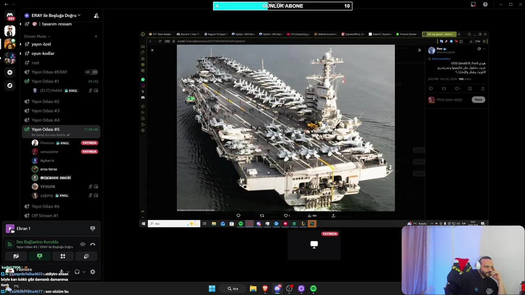Click YAYINDA badge next to Flomore
Screen dimensions: 525x295
89,143
